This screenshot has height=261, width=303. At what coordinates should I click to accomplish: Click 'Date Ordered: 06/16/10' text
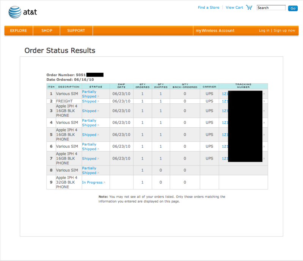pos(70,80)
